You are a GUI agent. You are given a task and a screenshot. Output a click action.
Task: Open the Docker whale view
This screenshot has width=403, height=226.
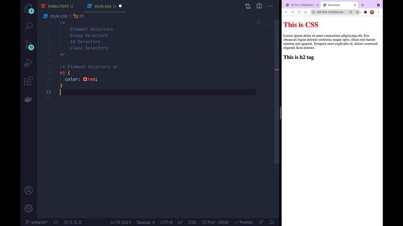(x=28, y=99)
